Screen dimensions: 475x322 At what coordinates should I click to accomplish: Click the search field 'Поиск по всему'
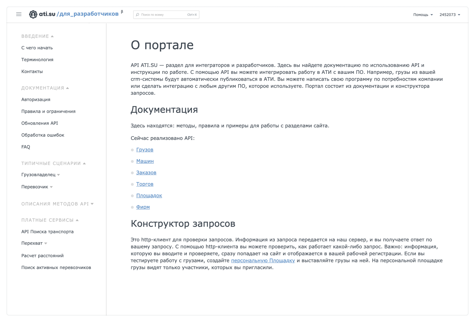click(x=166, y=15)
